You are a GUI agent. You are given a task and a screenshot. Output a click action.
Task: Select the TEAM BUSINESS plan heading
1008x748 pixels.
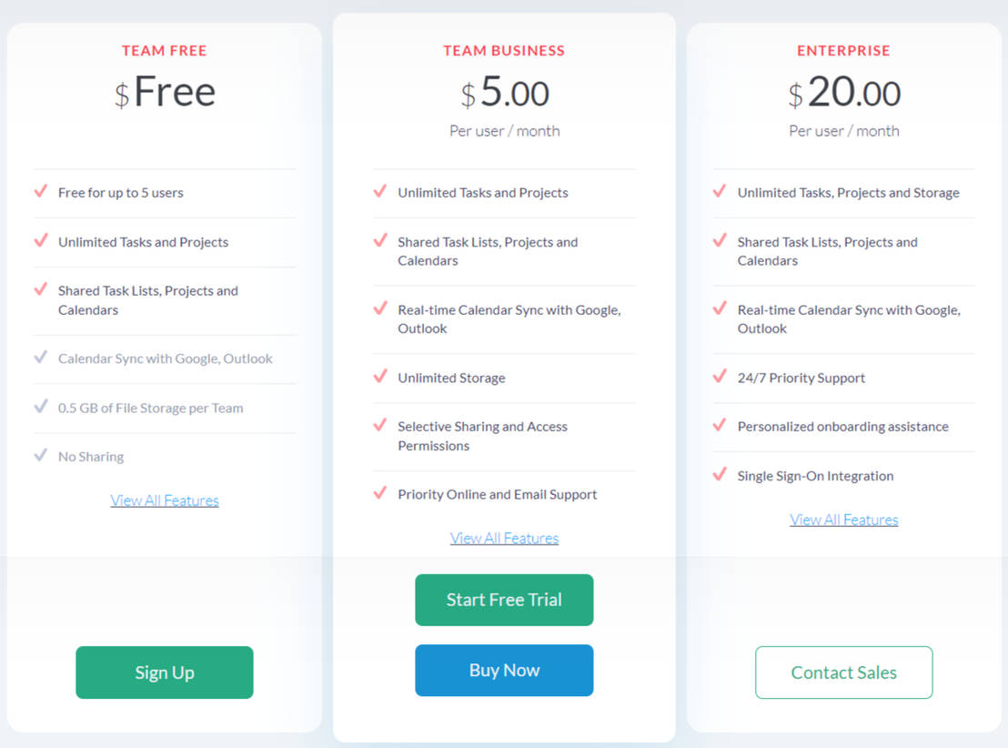coord(504,51)
